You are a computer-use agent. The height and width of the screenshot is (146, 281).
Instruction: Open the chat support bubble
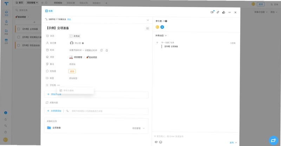coord(273,140)
